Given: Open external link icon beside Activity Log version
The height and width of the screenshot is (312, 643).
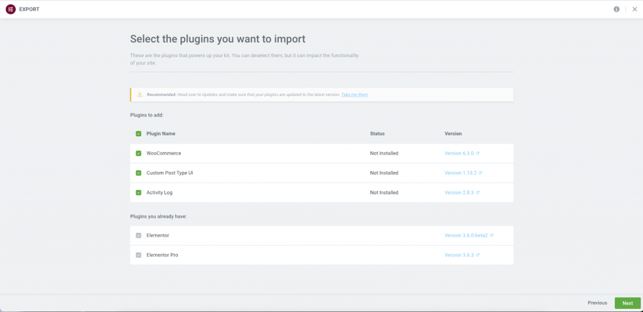Looking at the screenshot, I should pos(478,193).
